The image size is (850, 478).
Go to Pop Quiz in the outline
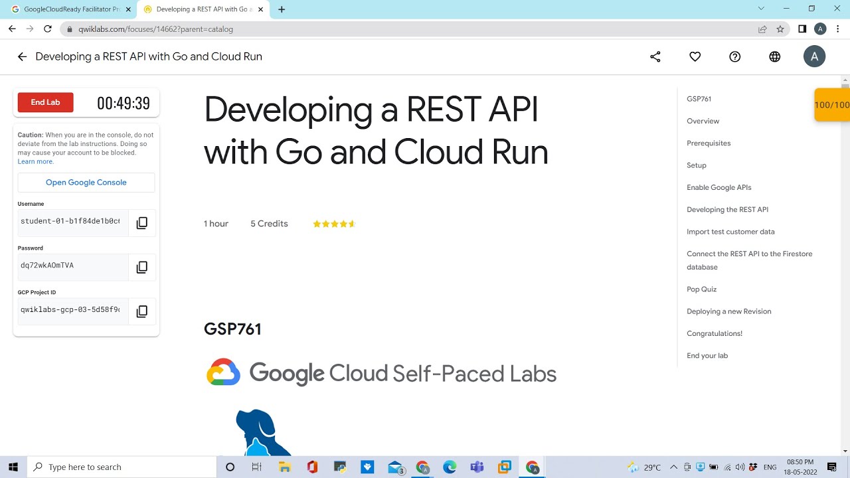coord(701,289)
